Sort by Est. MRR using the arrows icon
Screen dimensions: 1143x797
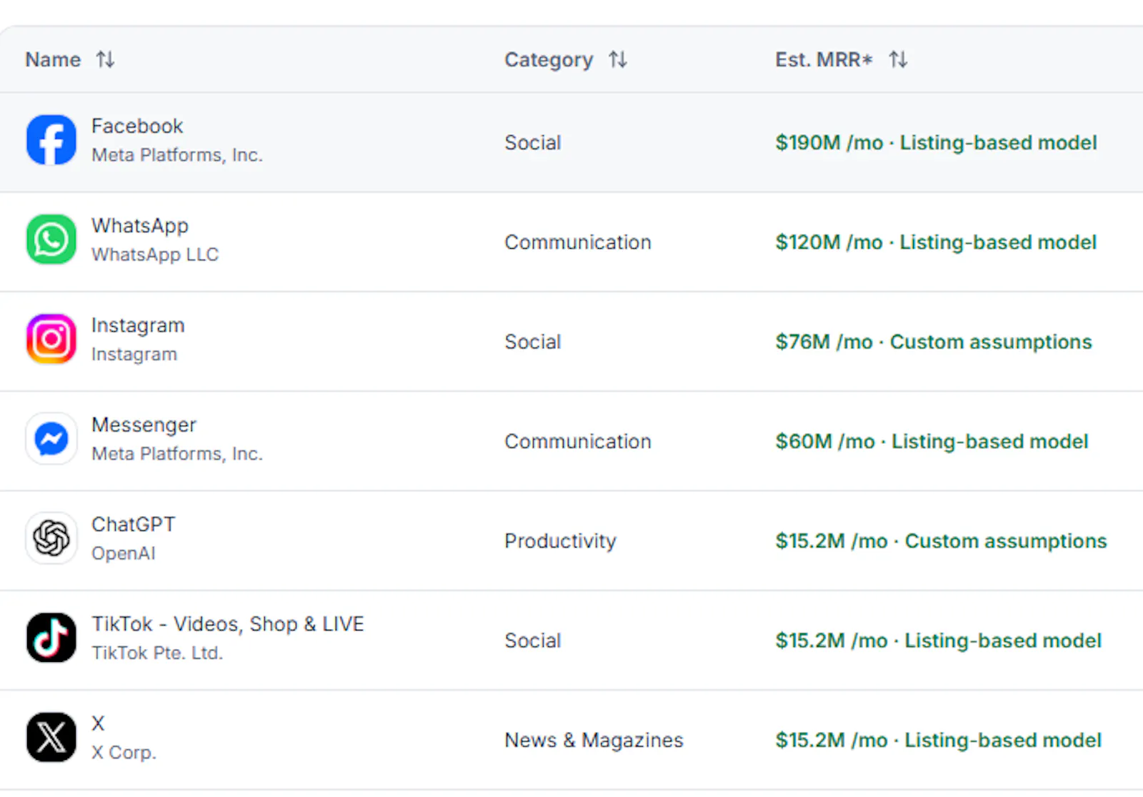[x=899, y=59]
